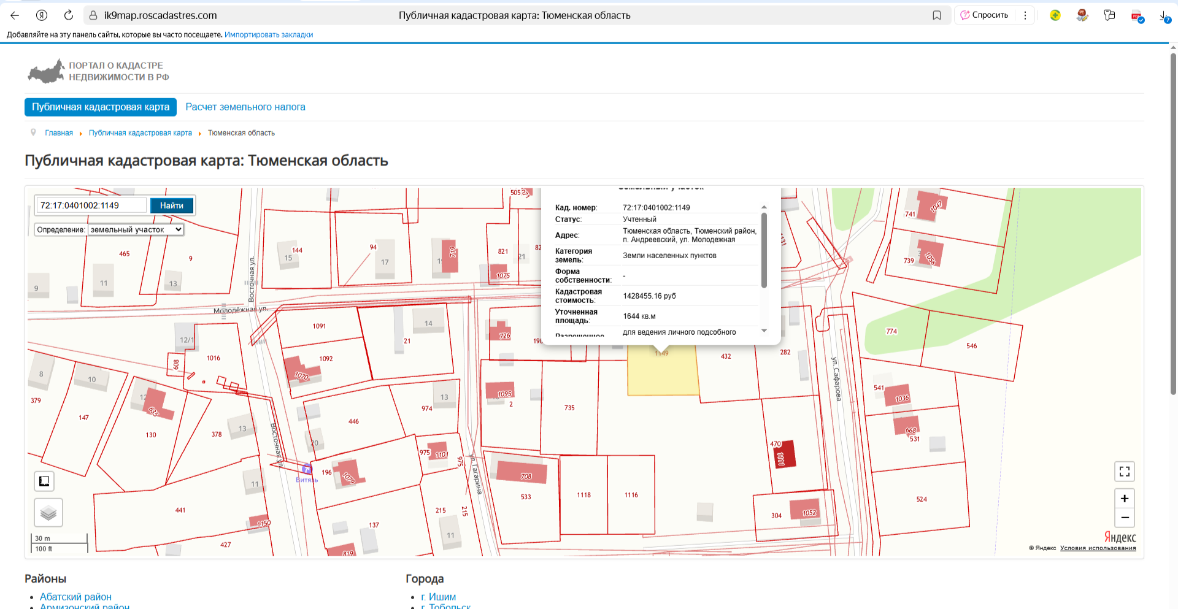
Task: Open the Расчет земельного налога tab
Action: point(245,107)
